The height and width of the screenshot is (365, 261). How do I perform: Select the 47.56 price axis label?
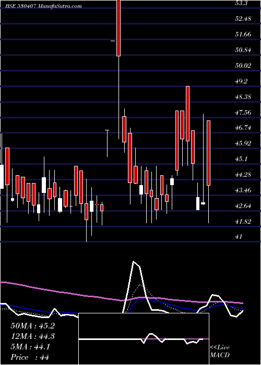pyautogui.click(x=243, y=113)
